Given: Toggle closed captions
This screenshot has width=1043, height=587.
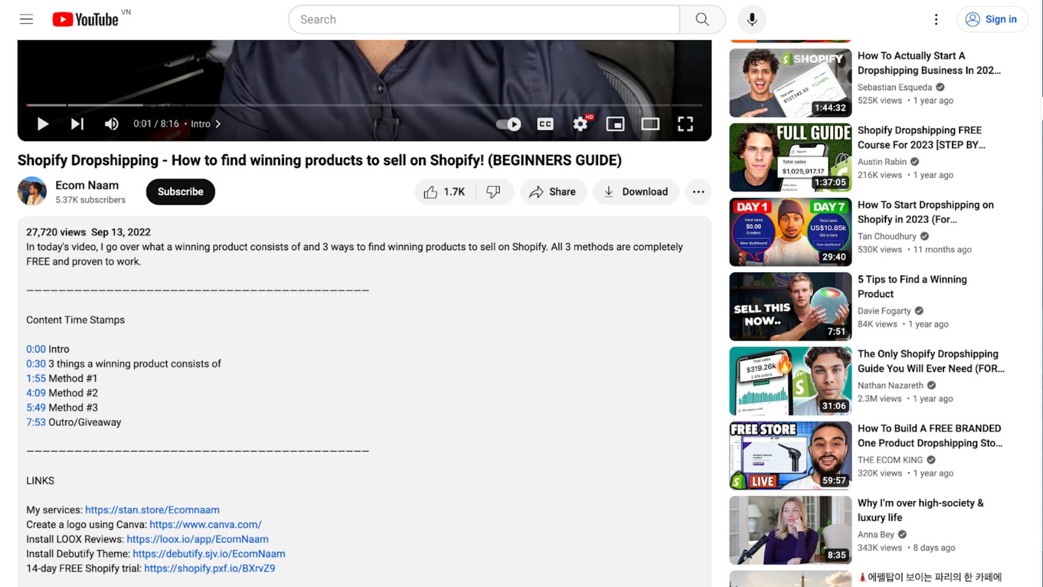Looking at the screenshot, I should click(x=545, y=124).
